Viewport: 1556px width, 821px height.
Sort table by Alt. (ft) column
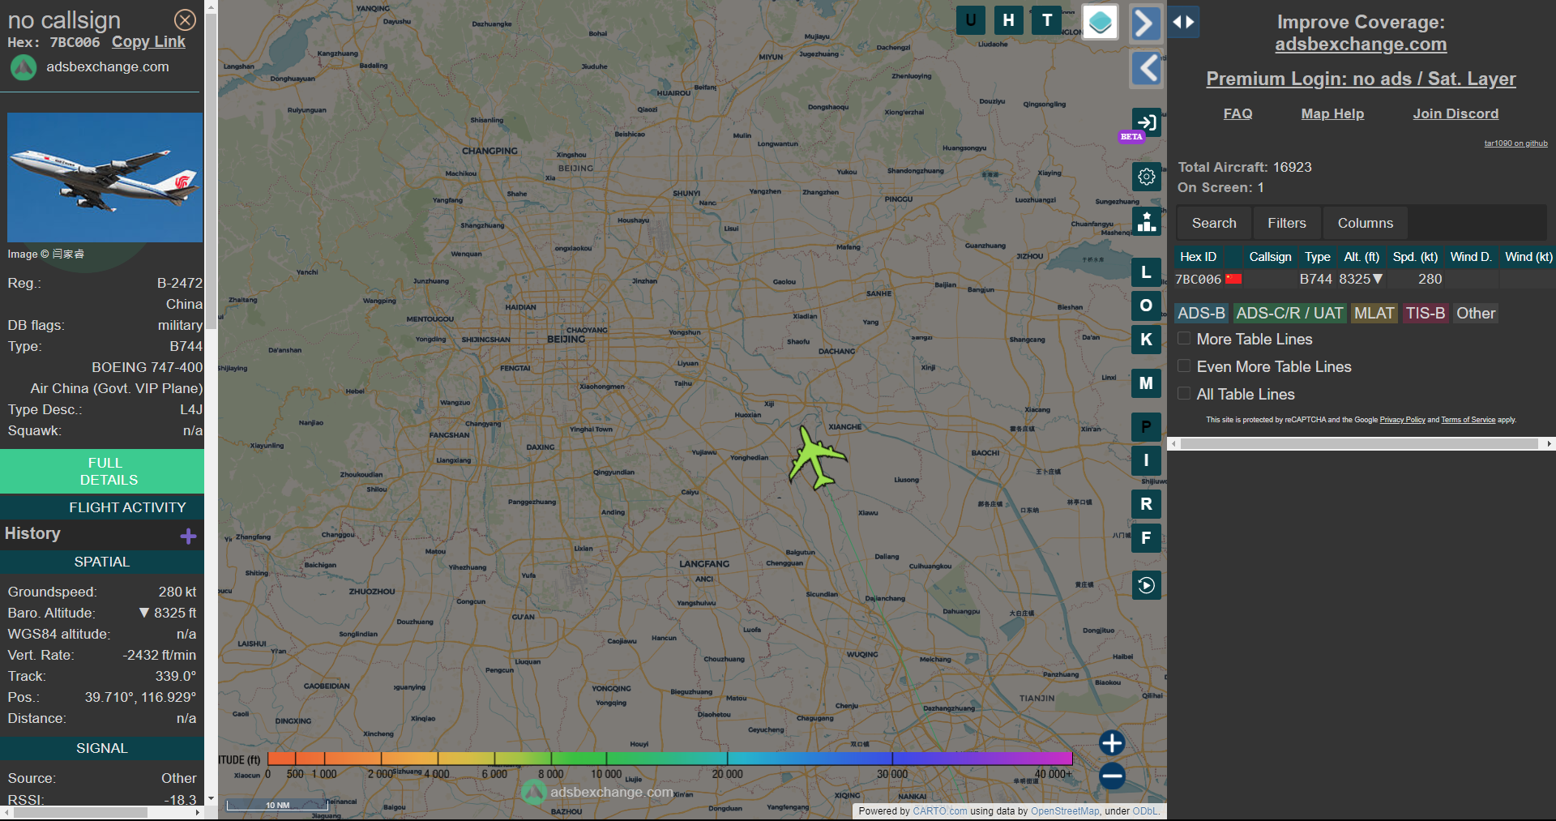coord(1361,257)
